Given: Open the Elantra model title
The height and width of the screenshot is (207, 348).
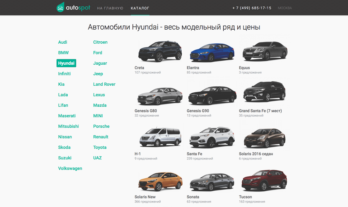Looking at the screenshot, I should (x=193, y=68).
